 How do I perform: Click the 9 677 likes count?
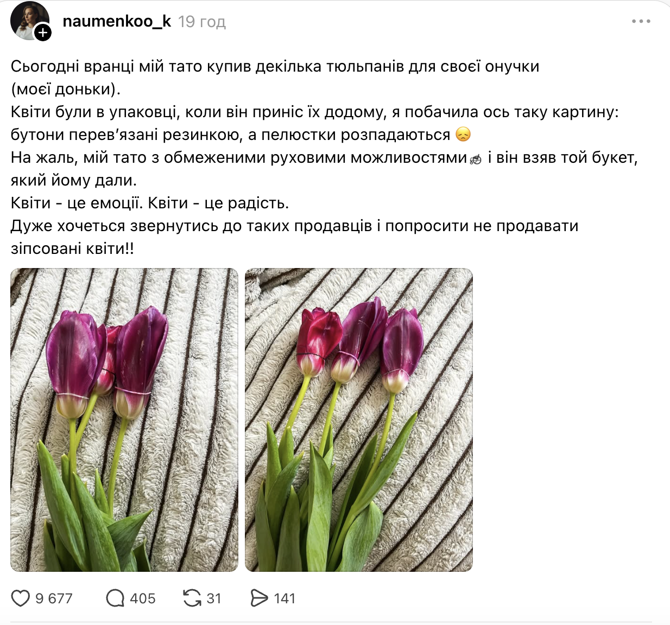click(54, 598)
